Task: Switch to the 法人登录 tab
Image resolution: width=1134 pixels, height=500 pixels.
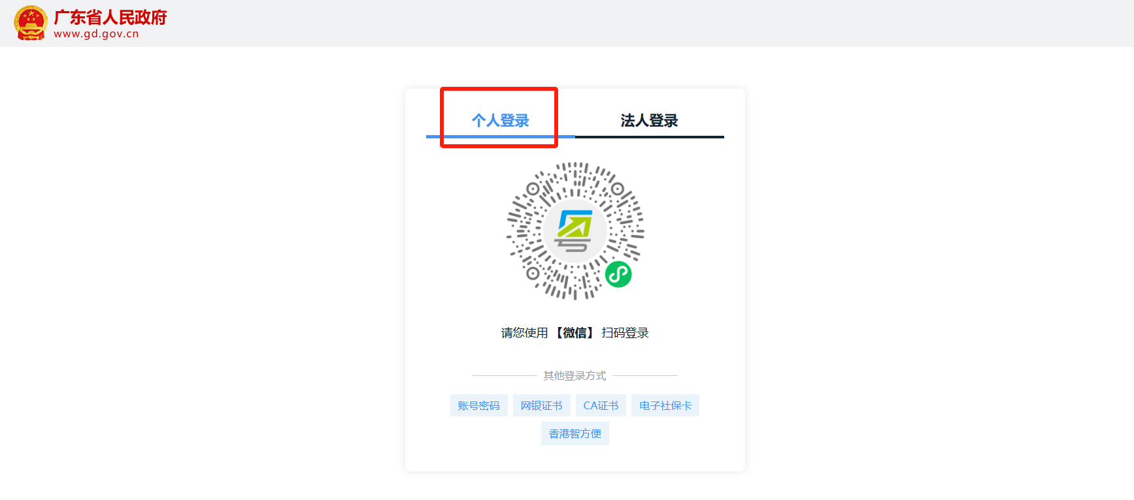Action: [x=649, y=120]
